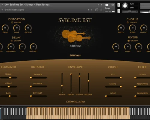Click Filter BANDWIDTH slider handle
Screen dimensions: 150x120
[x=135, y=96]
